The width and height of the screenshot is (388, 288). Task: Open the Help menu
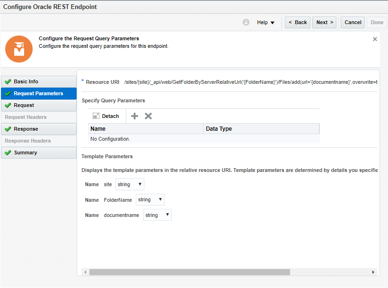265,22
